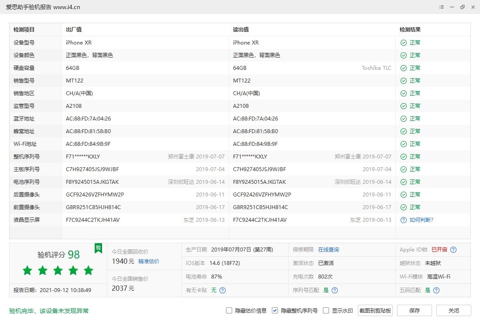
Task: Click the 如何判断? link
Action: tap(421, 220)
